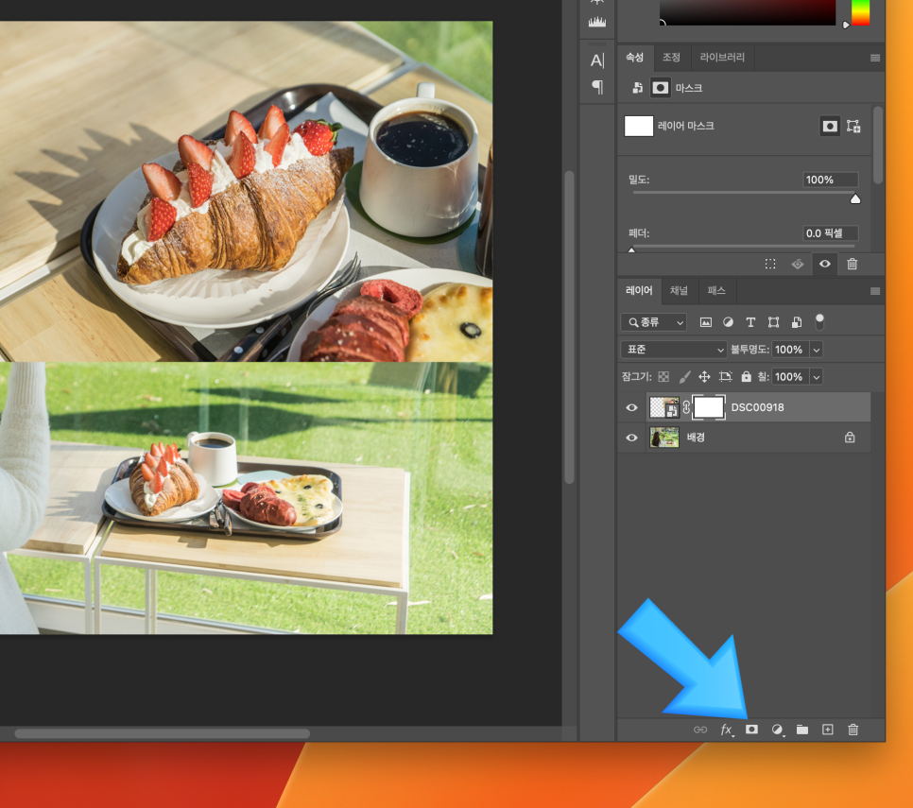Toggle mask visibility eye in Properties

pos(824,265)
